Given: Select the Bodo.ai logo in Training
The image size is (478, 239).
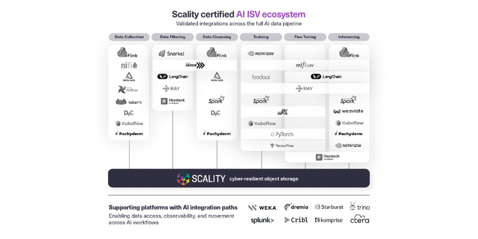Looking at the screenshot, I should coord(261,76).
